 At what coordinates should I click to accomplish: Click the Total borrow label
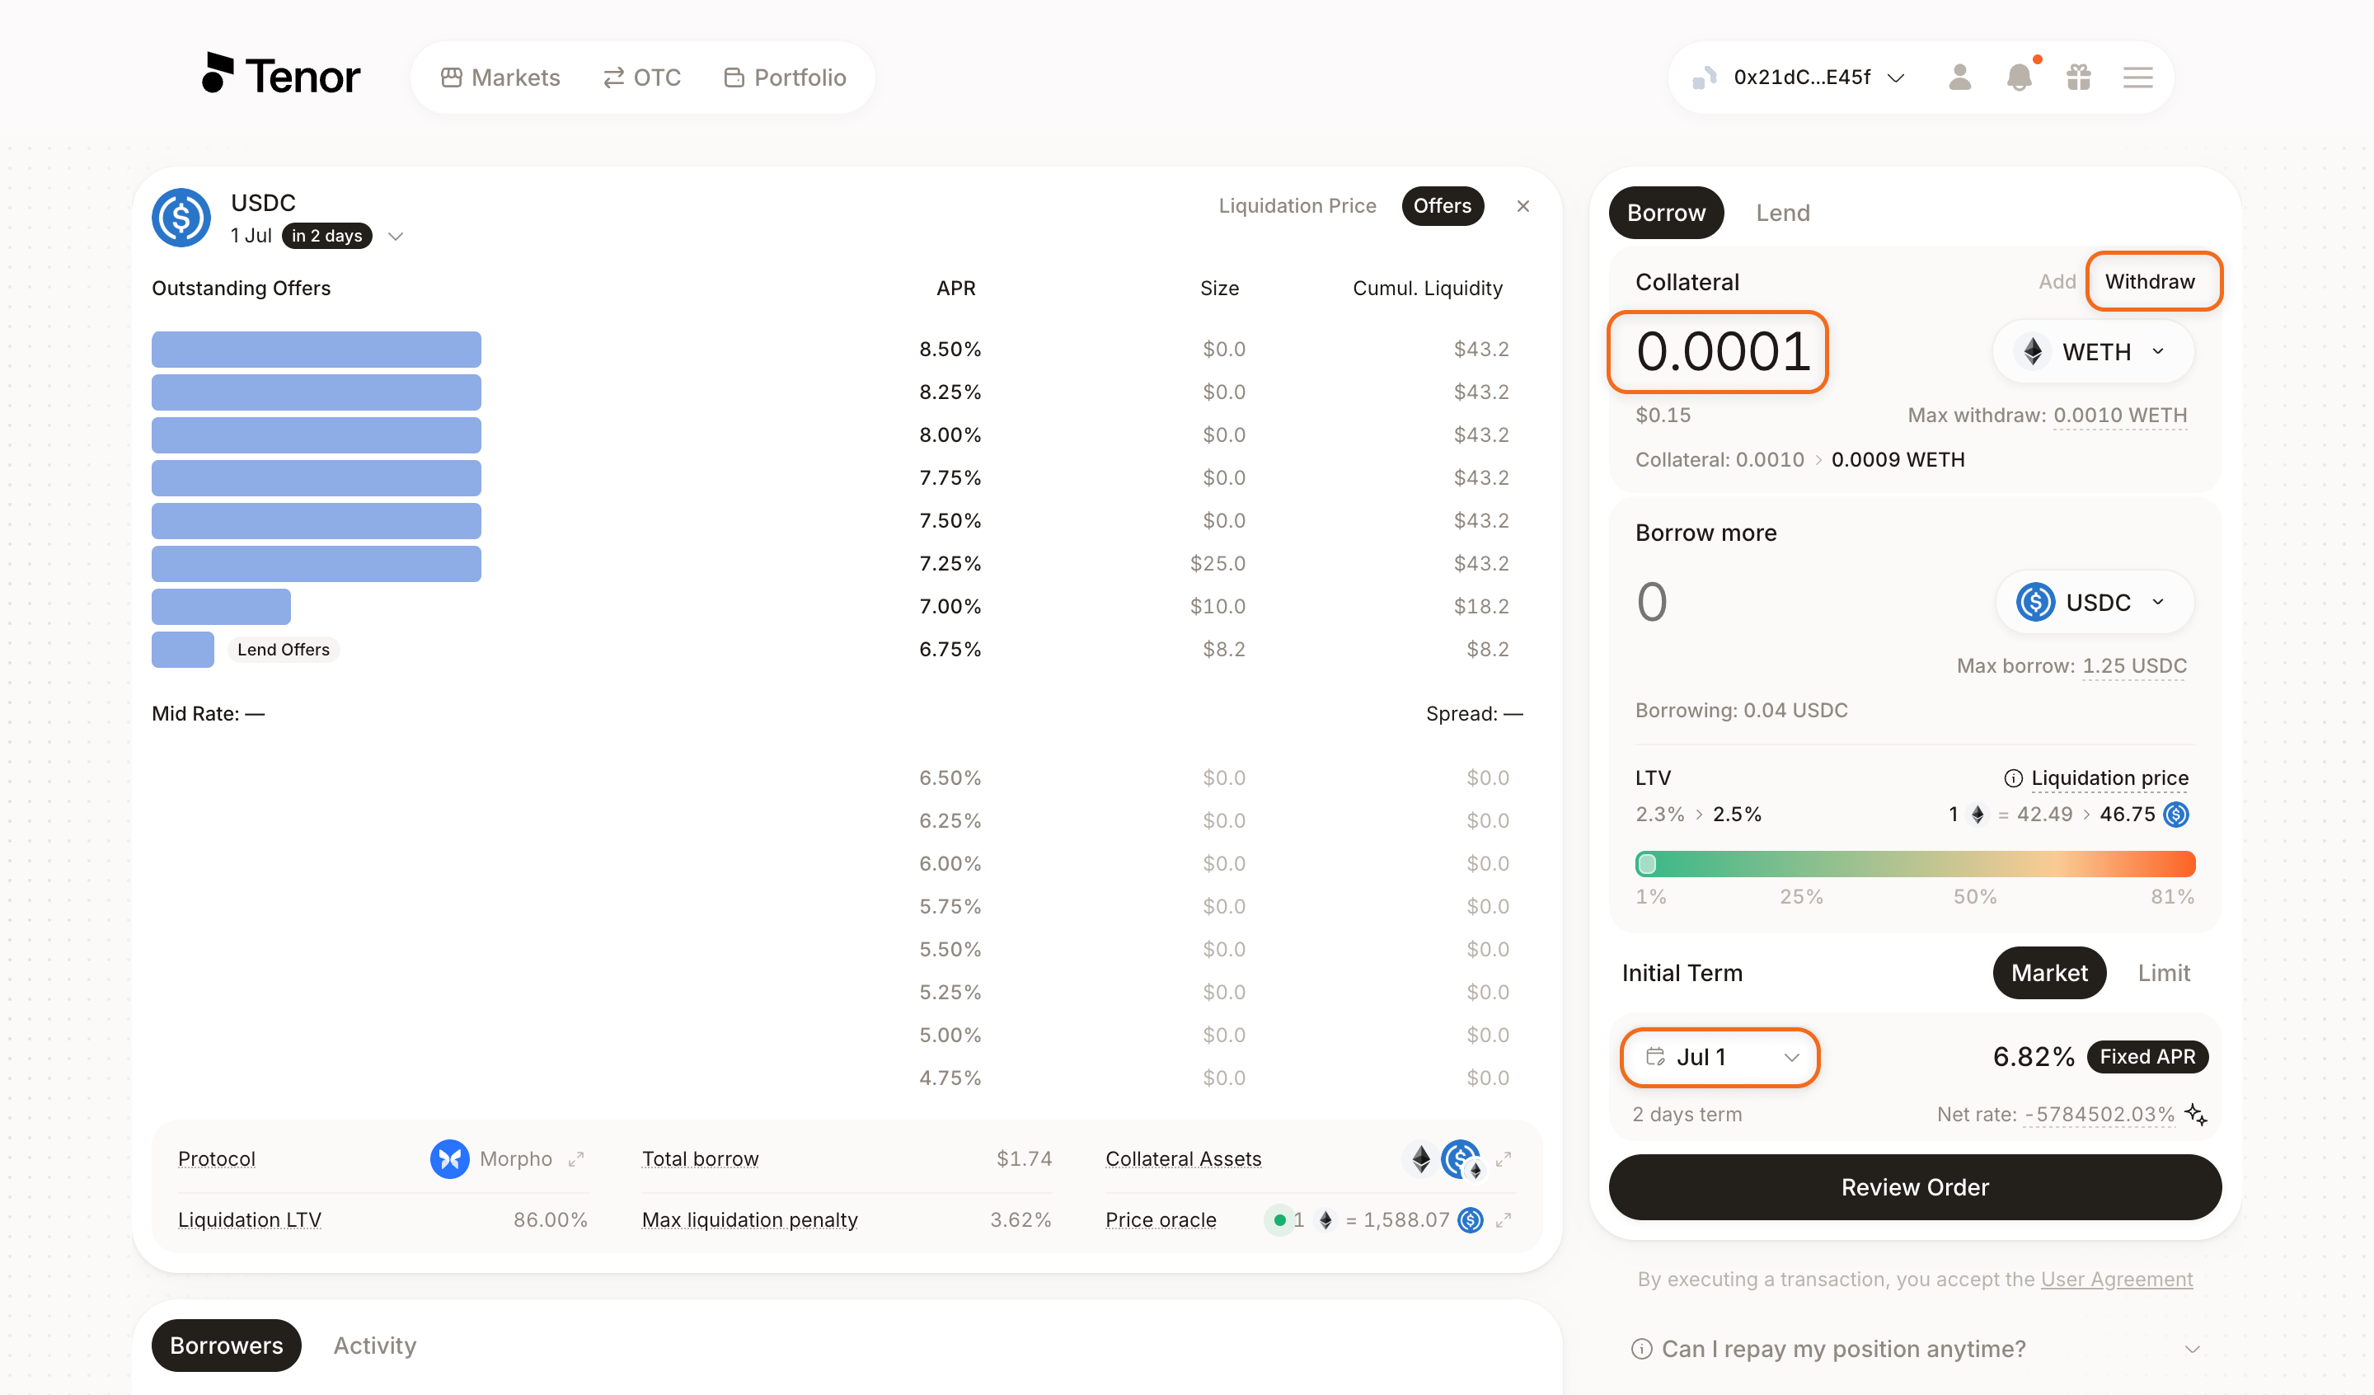coord(700,1158)
